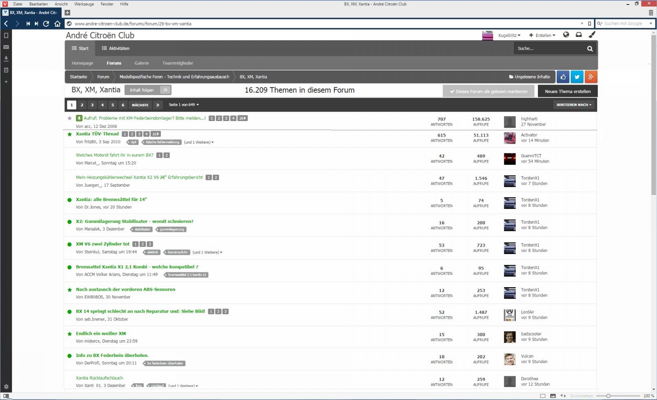Viewport: 657px width, 400px height.
Task: Open the Sortieren nach dropdown
Action: click(x=574, y=105)
